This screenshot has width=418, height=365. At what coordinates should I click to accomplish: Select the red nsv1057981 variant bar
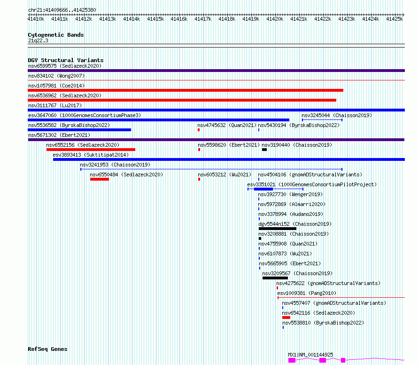[186, 90]
